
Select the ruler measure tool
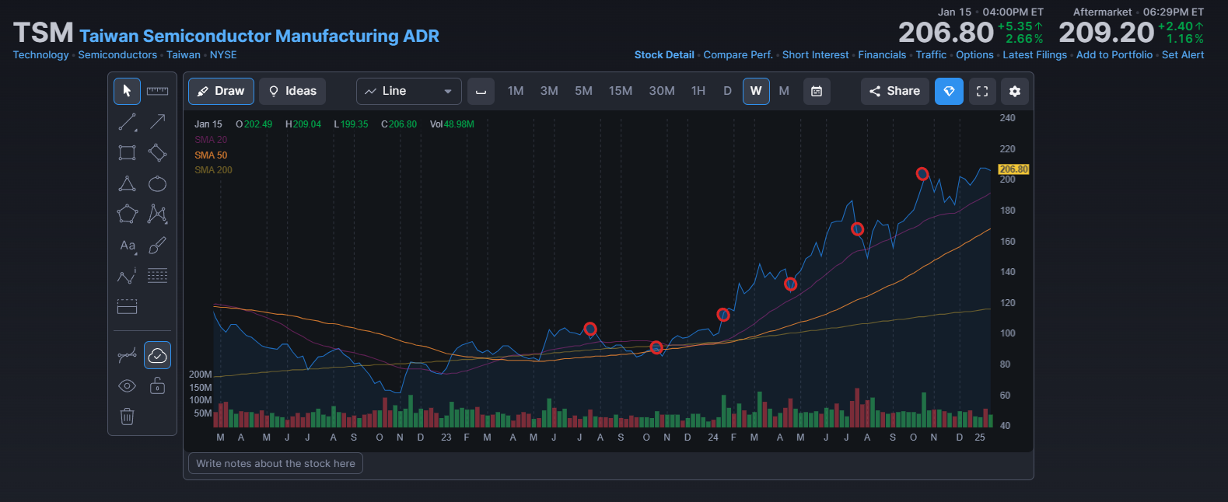tap(157, 91)
